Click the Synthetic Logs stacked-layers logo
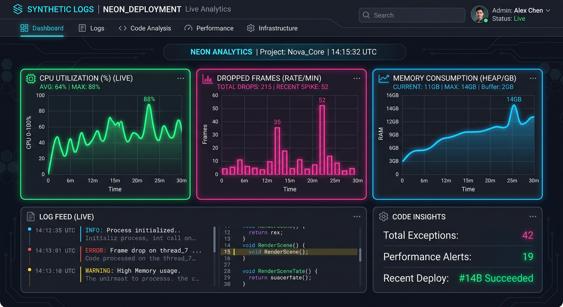This screenshot has height=307, width=563. click(x=18, y=9)
